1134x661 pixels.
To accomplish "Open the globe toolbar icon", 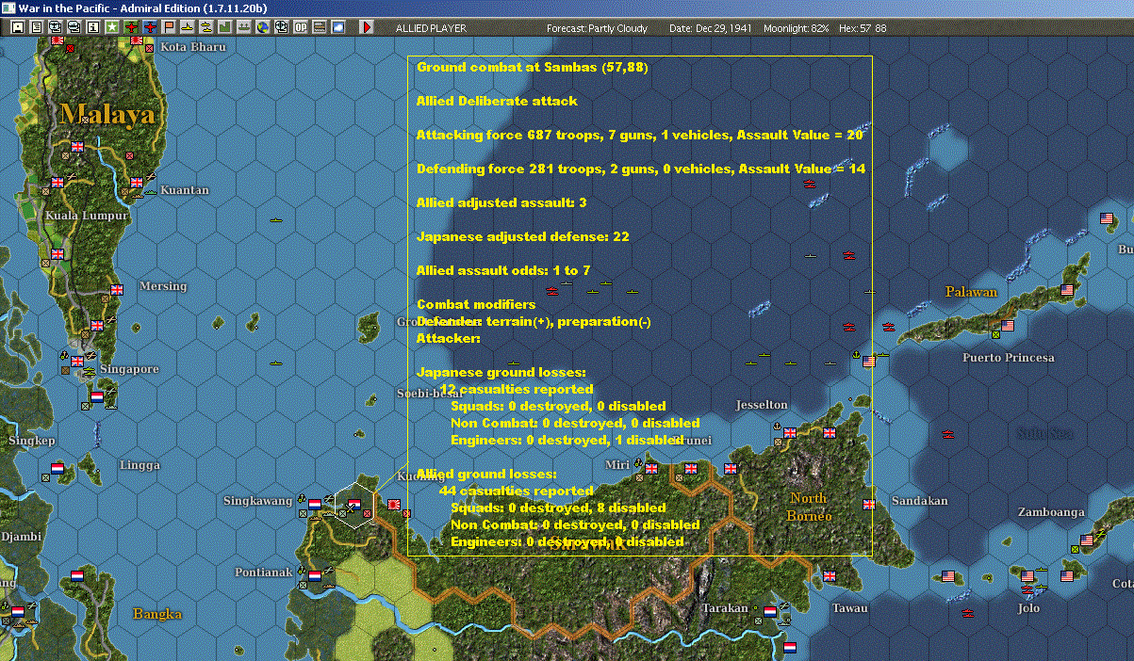I will coord(262,28).
